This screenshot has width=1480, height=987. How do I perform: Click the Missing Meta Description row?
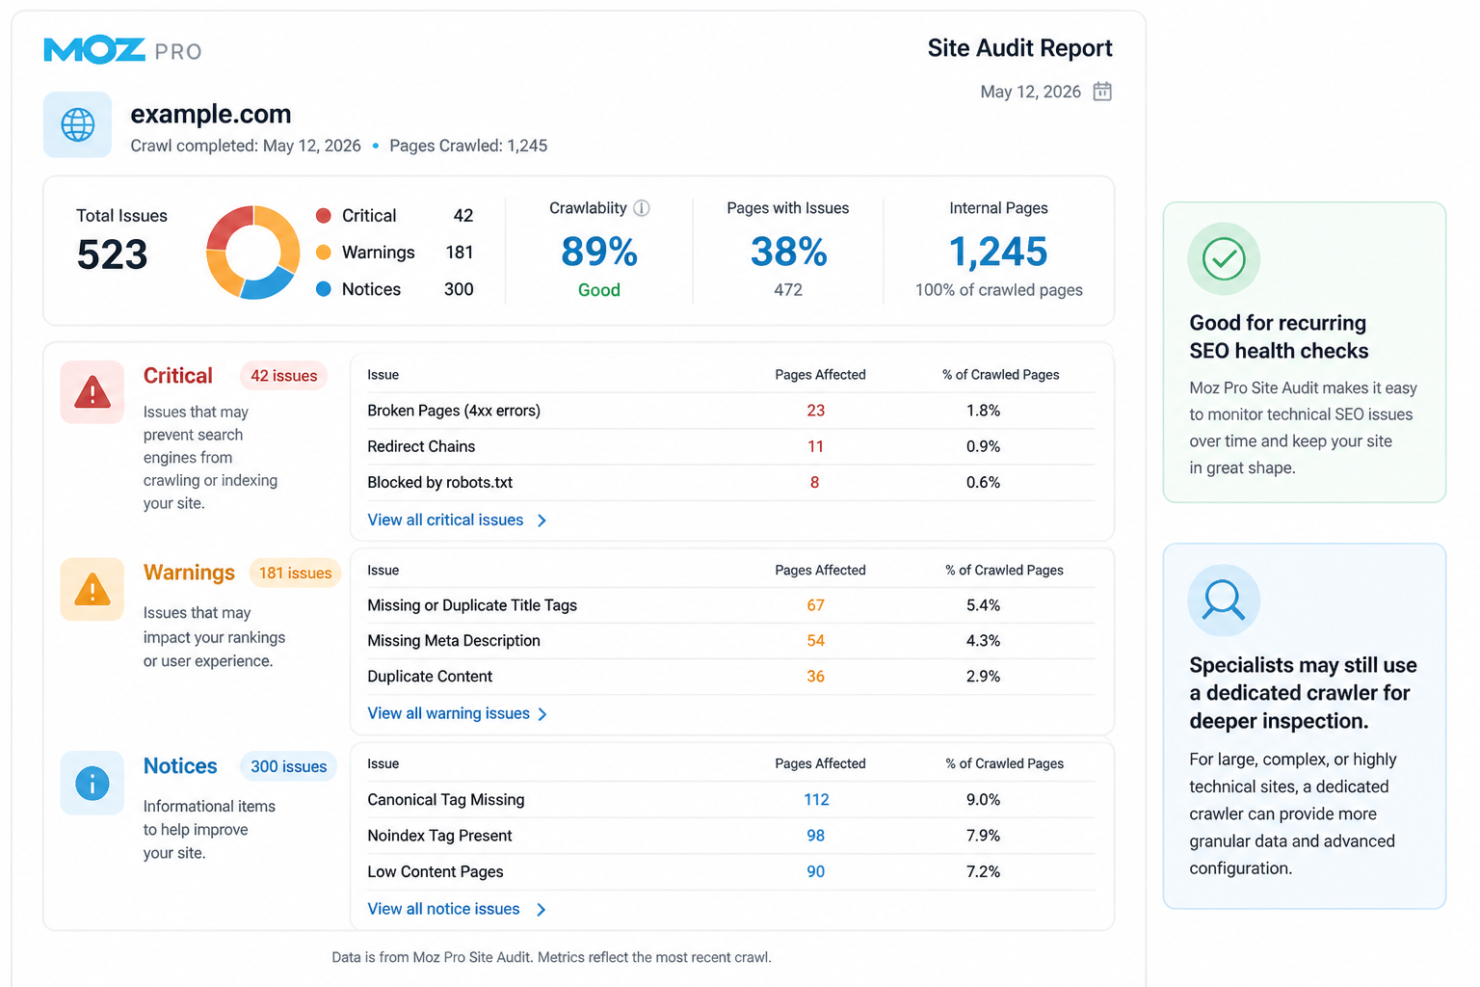730,641
